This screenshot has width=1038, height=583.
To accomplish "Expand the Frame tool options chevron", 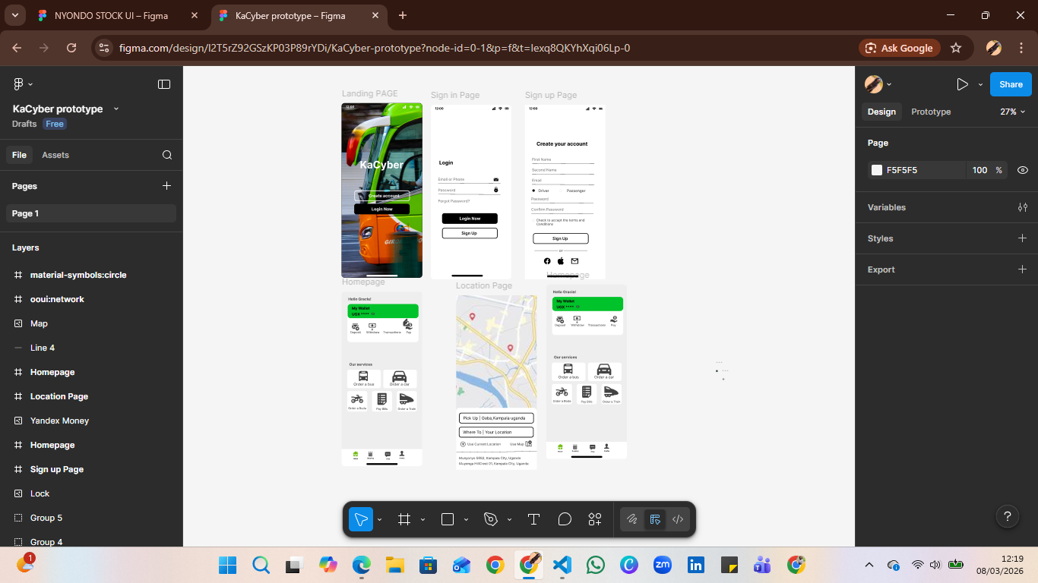I will click(x=422, y=520).
